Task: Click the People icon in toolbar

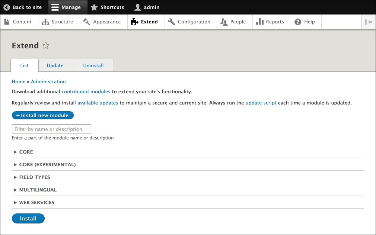Action: [224, 22]
